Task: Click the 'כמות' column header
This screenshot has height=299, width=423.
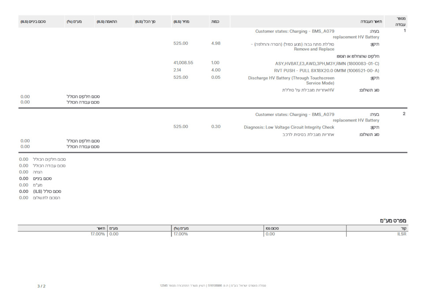Action: 215,22
